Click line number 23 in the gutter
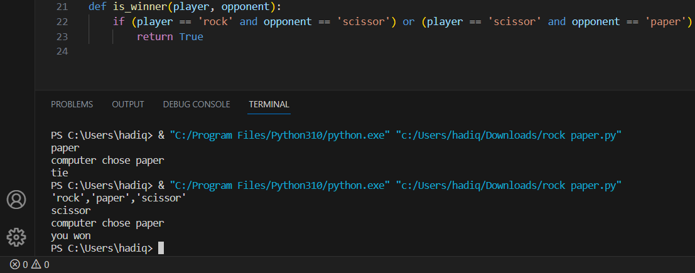The image size is (695, 273). pyautogui.click(x=62, y=36)
